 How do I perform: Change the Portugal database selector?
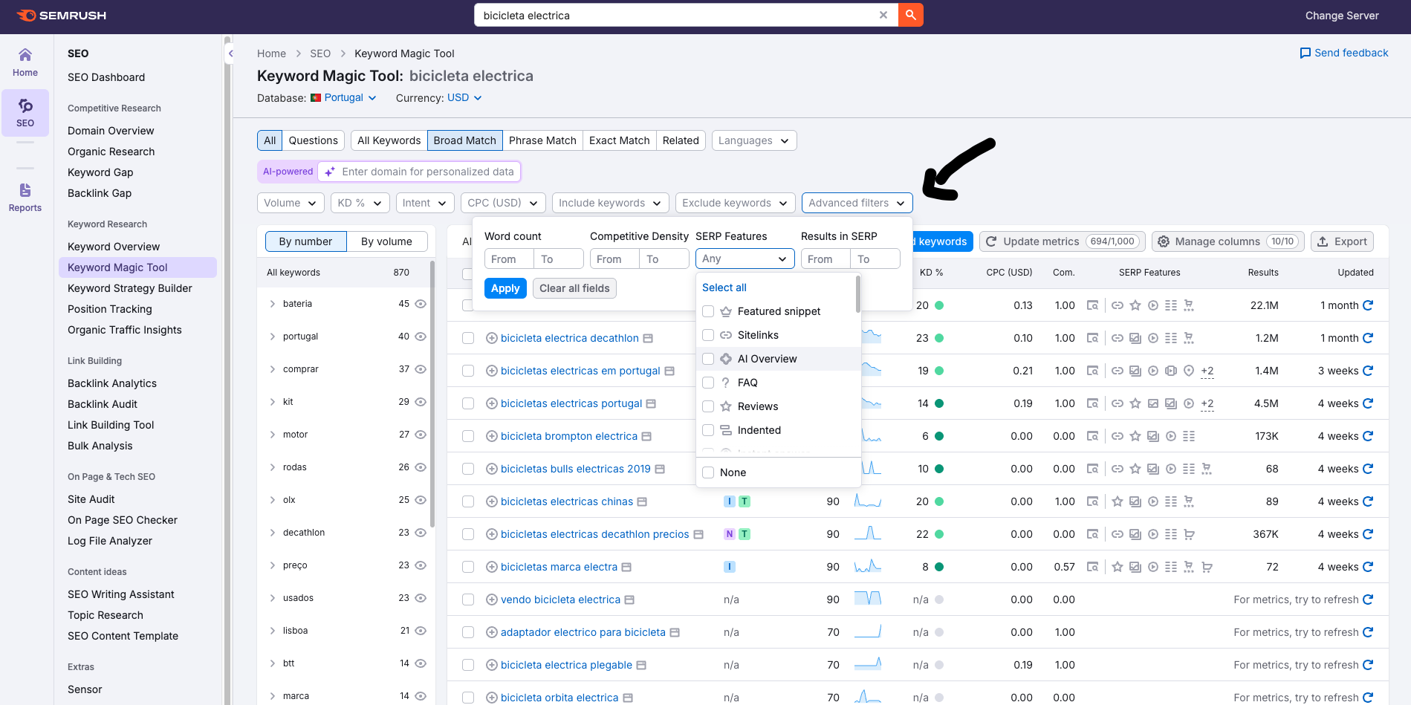click(x=343, y=98)
